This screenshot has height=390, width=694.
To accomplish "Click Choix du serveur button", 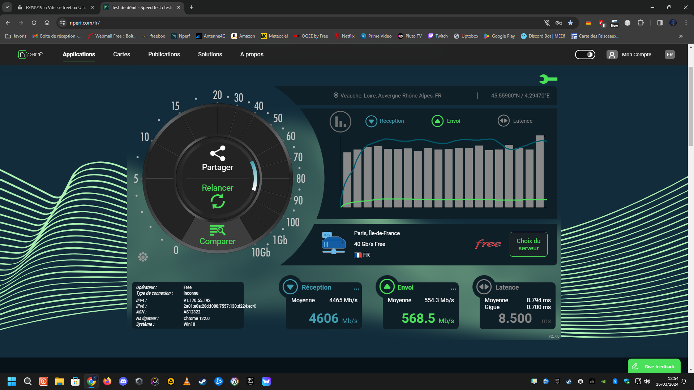I will pos(528,244).
